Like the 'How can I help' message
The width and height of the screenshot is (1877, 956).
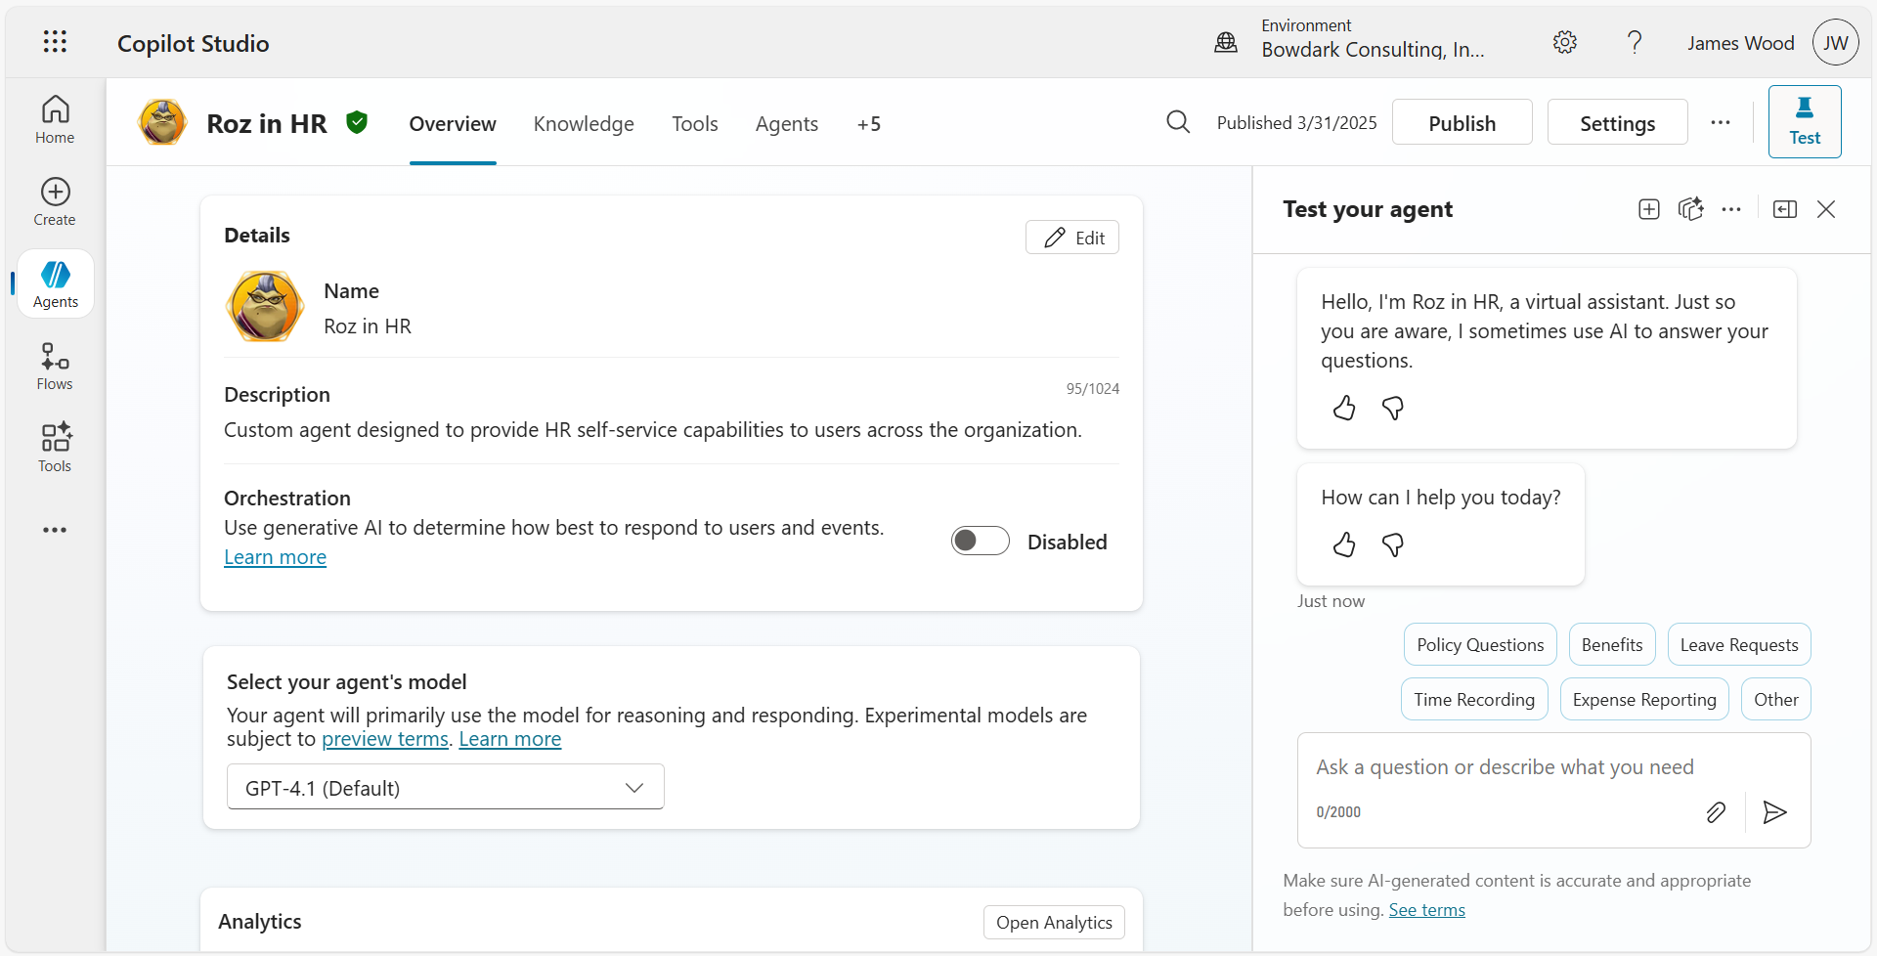pos(1344,544)
